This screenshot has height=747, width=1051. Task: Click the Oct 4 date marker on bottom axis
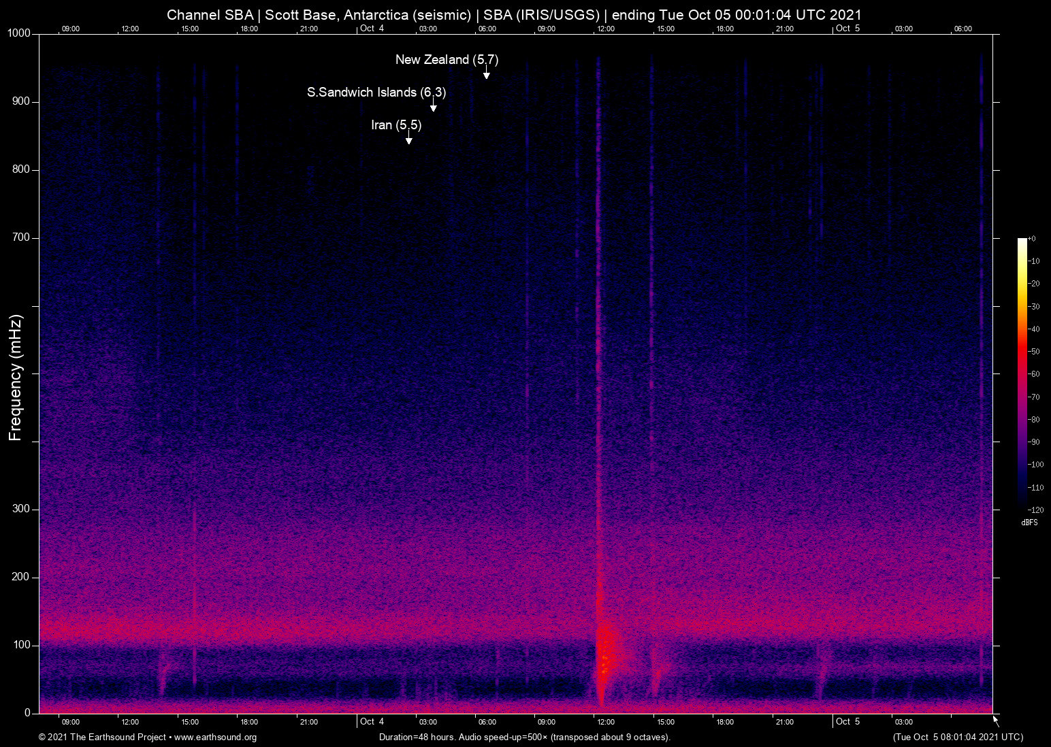[x=372, y=722]
